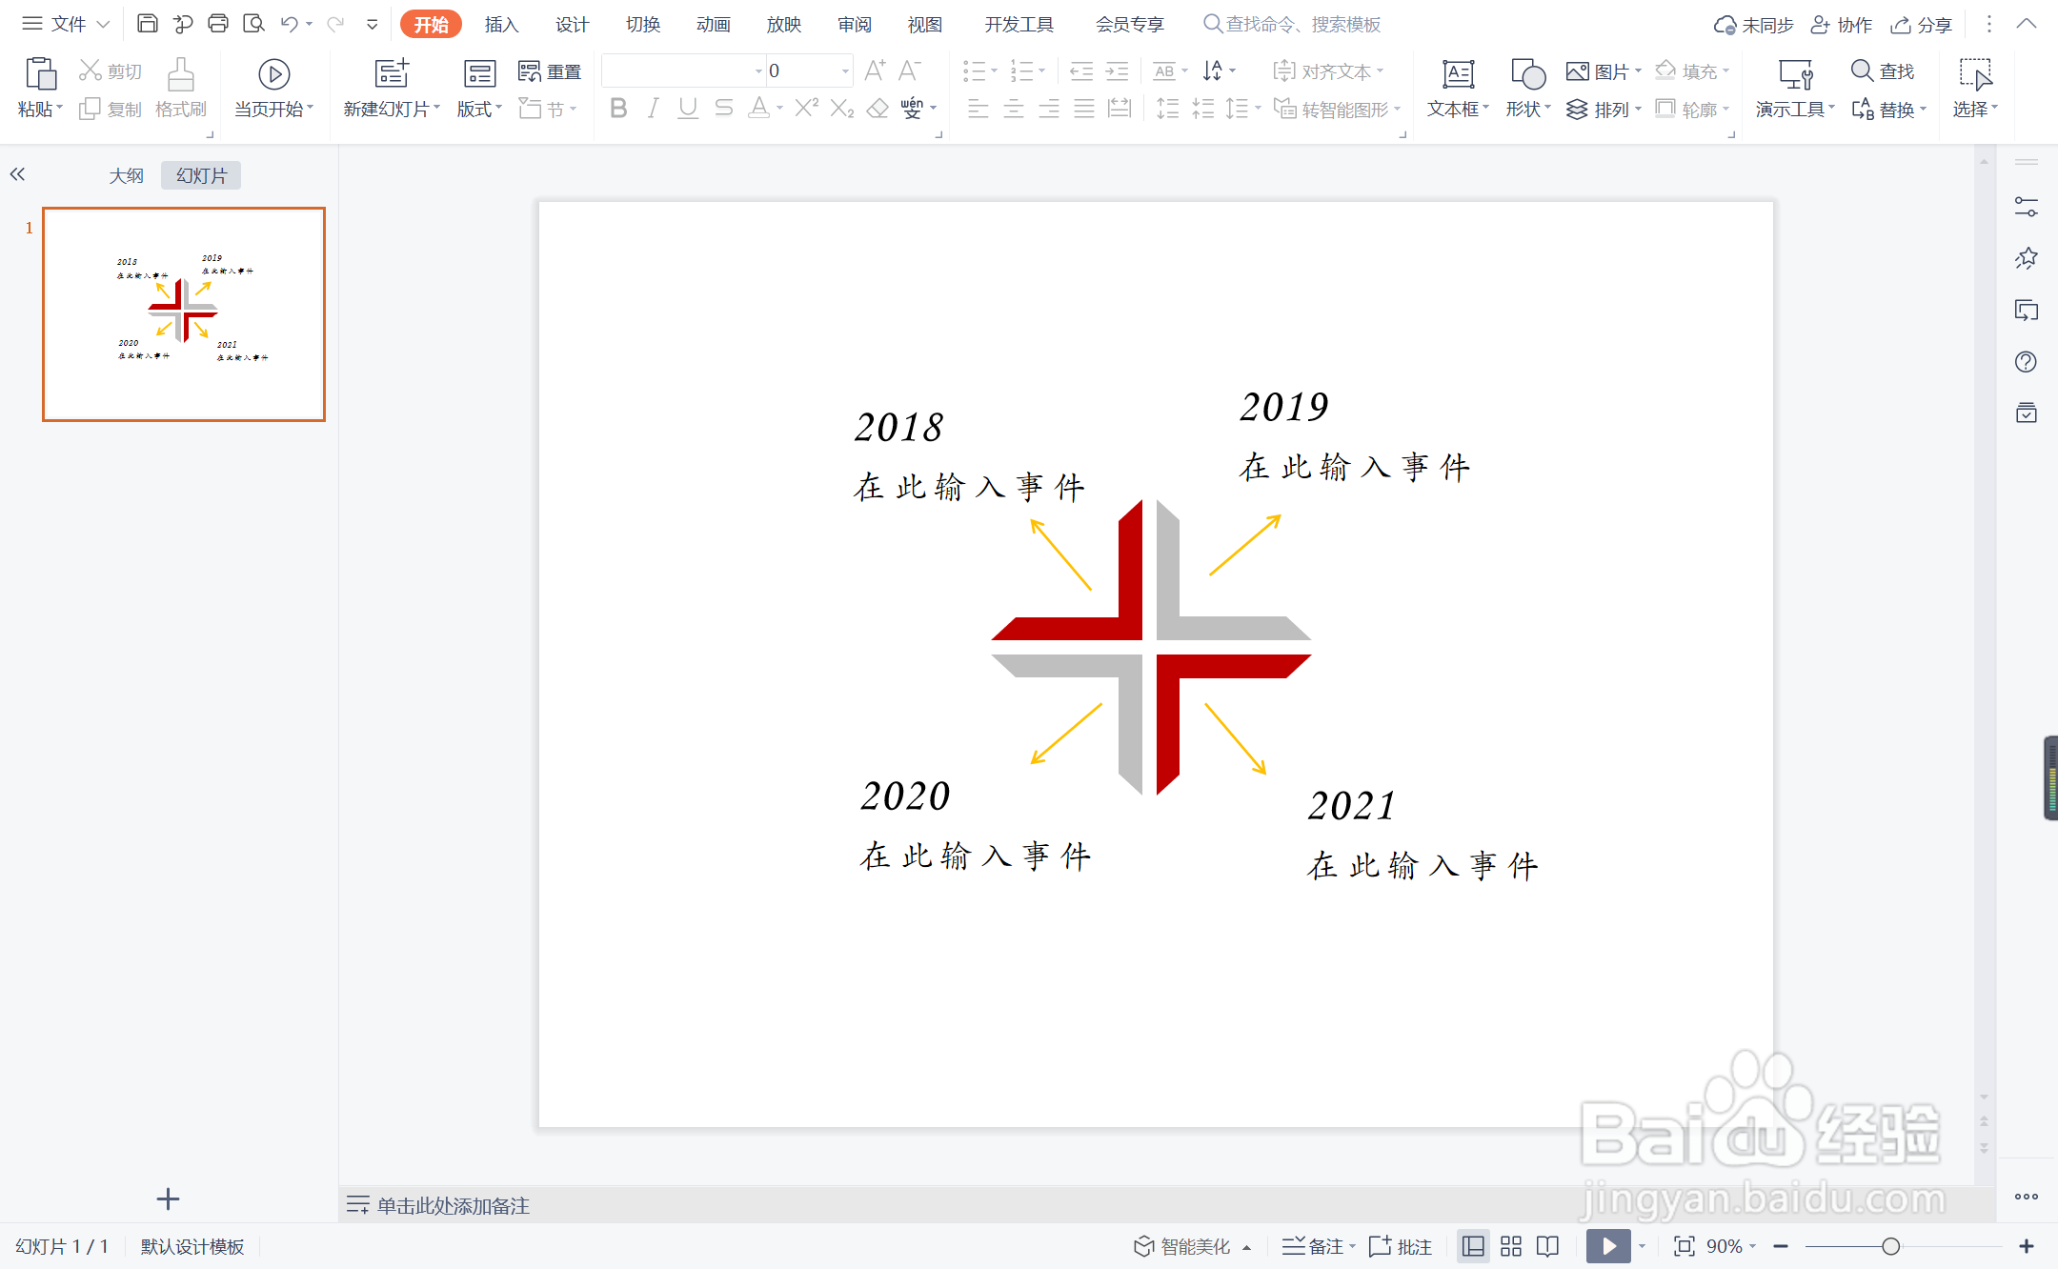2058x1269 pixels.
Task: Switch to Outline (大纲) panel tab
Action: 126,175
